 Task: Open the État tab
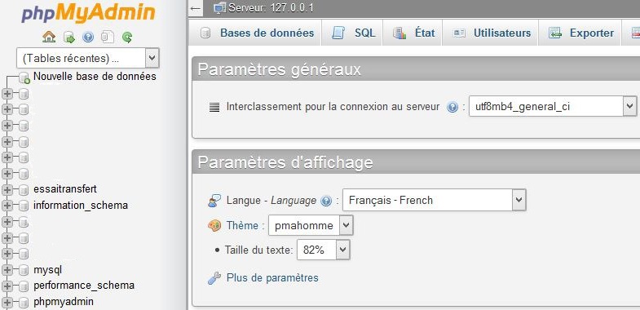(413, 33)
